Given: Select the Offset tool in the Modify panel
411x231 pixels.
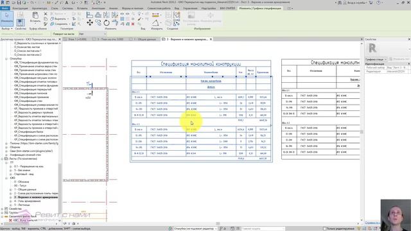Looking at the screenshot, I should coord(98,15).
